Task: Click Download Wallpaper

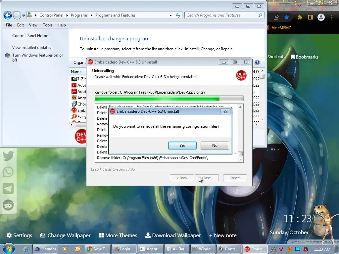Action: pos(173,235)
